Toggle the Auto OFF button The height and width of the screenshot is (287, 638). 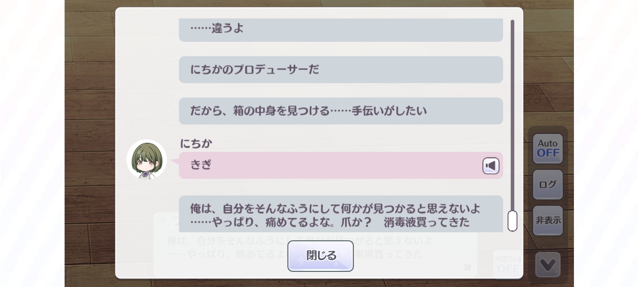pos(548,148)
